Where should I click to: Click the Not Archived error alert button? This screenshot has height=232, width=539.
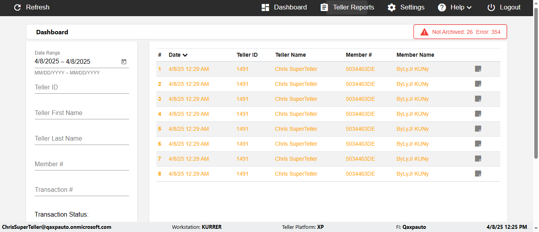click(460, 32)
